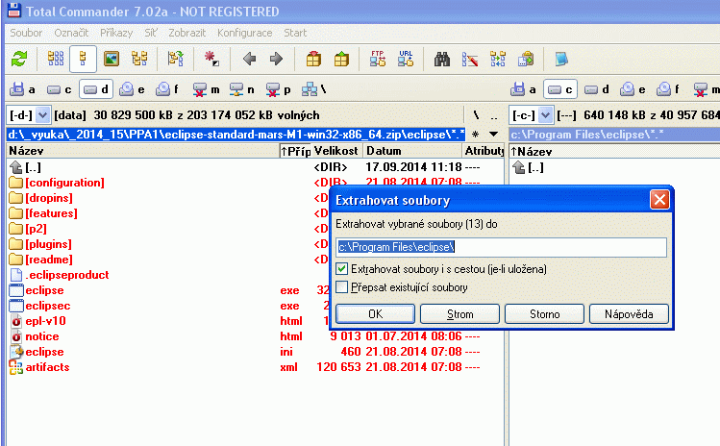Select the [configuration] folder

tap(64, 183)
